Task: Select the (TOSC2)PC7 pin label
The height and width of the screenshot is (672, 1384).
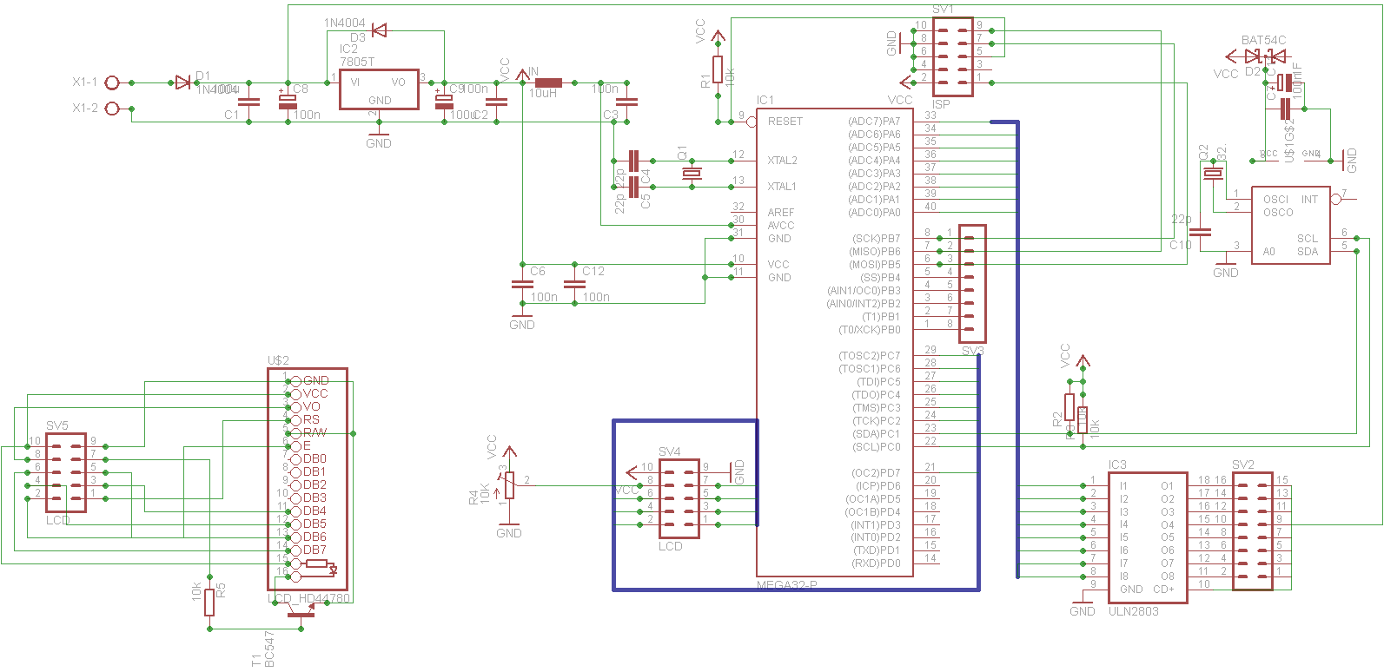Action: click(869, 356)
